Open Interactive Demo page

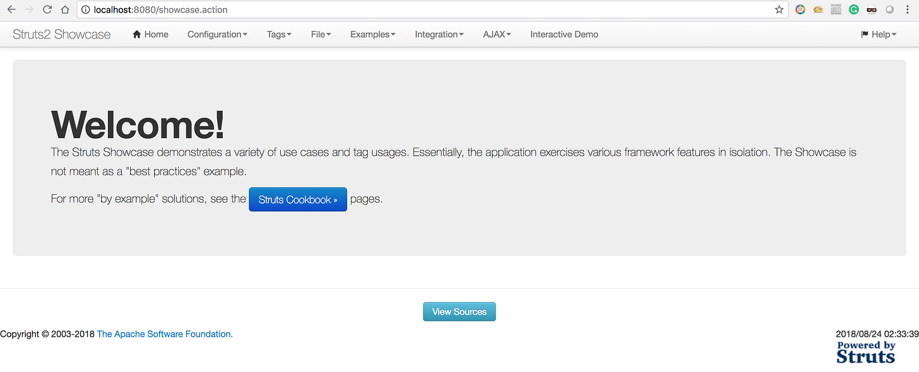tap(564, 35)
